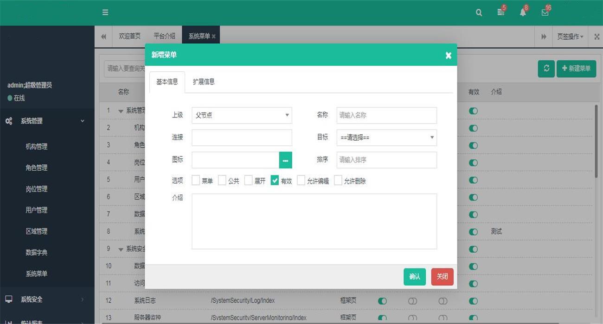603x324 pixels.
Task: Click the green refresh icon button
Action: [546, 69]
